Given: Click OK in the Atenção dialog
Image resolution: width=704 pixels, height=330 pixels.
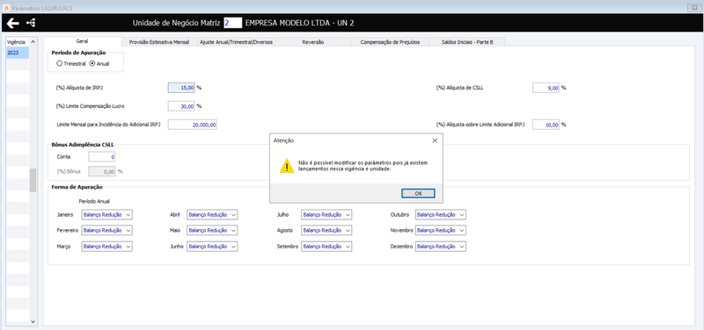Looking at the screenshot, I should coord(418,193).
